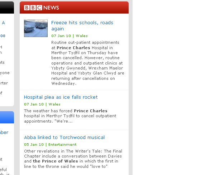Select Wales category under Freeze headline
The width and height of the screenshot is (215, 175).
(x=82, y=36)
